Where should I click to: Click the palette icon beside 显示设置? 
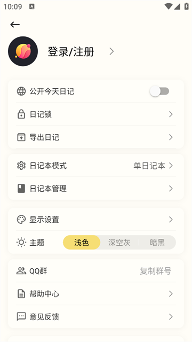coord(21,220)
